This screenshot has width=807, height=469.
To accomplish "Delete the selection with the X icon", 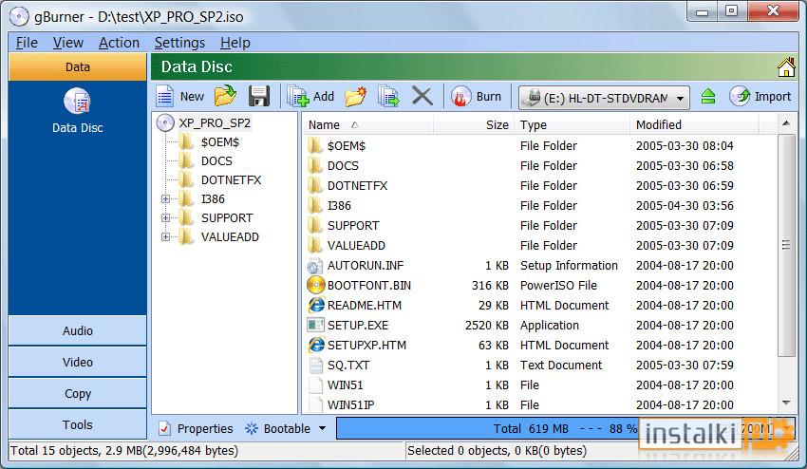I will point(422,96).
